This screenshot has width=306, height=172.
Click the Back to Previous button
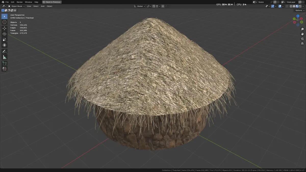coord(52,2)
